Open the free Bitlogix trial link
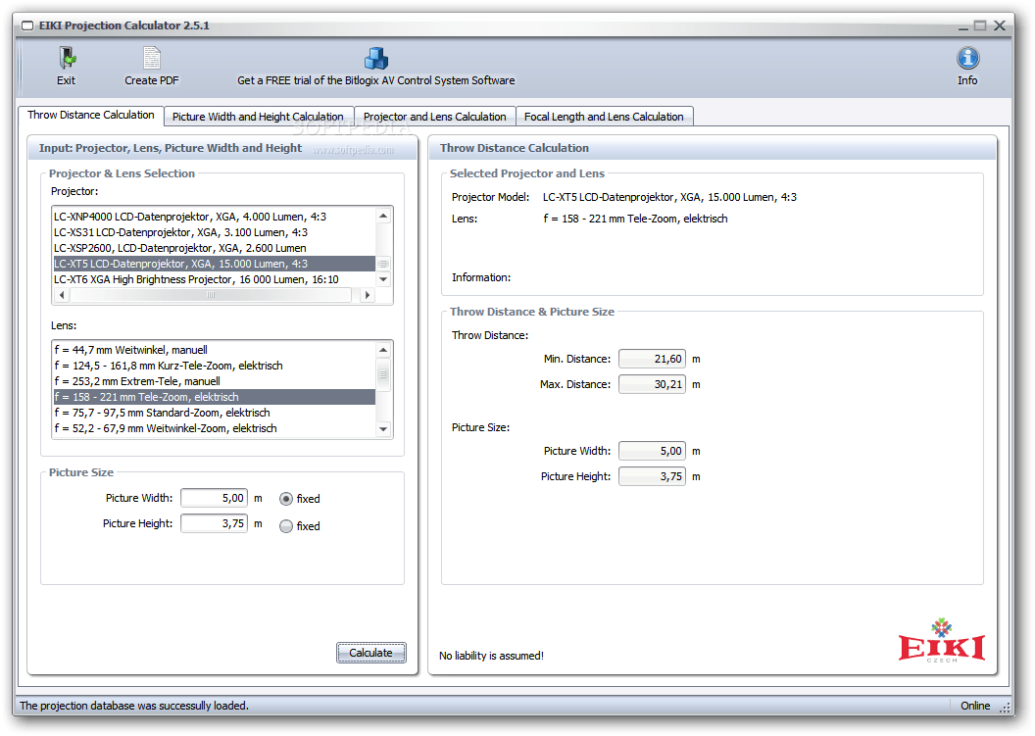This screenshot has height=736, width=1035. [375, 81]
